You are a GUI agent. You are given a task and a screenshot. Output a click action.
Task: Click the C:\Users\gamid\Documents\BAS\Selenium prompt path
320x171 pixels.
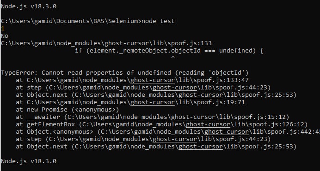click(69, 21)
